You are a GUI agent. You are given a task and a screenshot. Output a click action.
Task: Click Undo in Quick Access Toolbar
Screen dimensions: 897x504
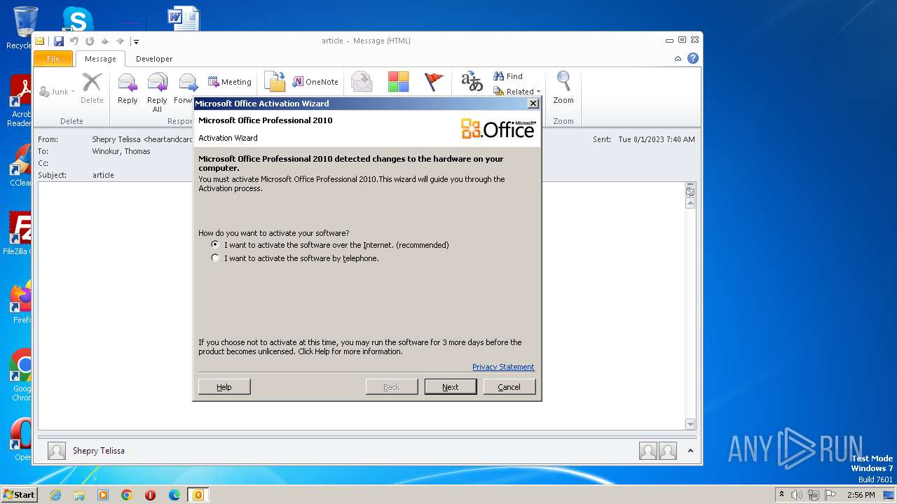(74, 41)
